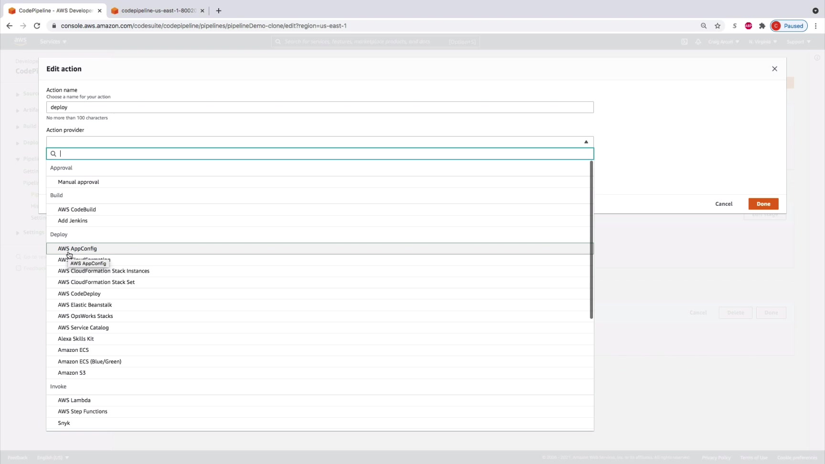This screenshot has width=825, height=464.
Task: Select AWS CloudFormation Stack Instances
Action: click(x=318, y=271)
